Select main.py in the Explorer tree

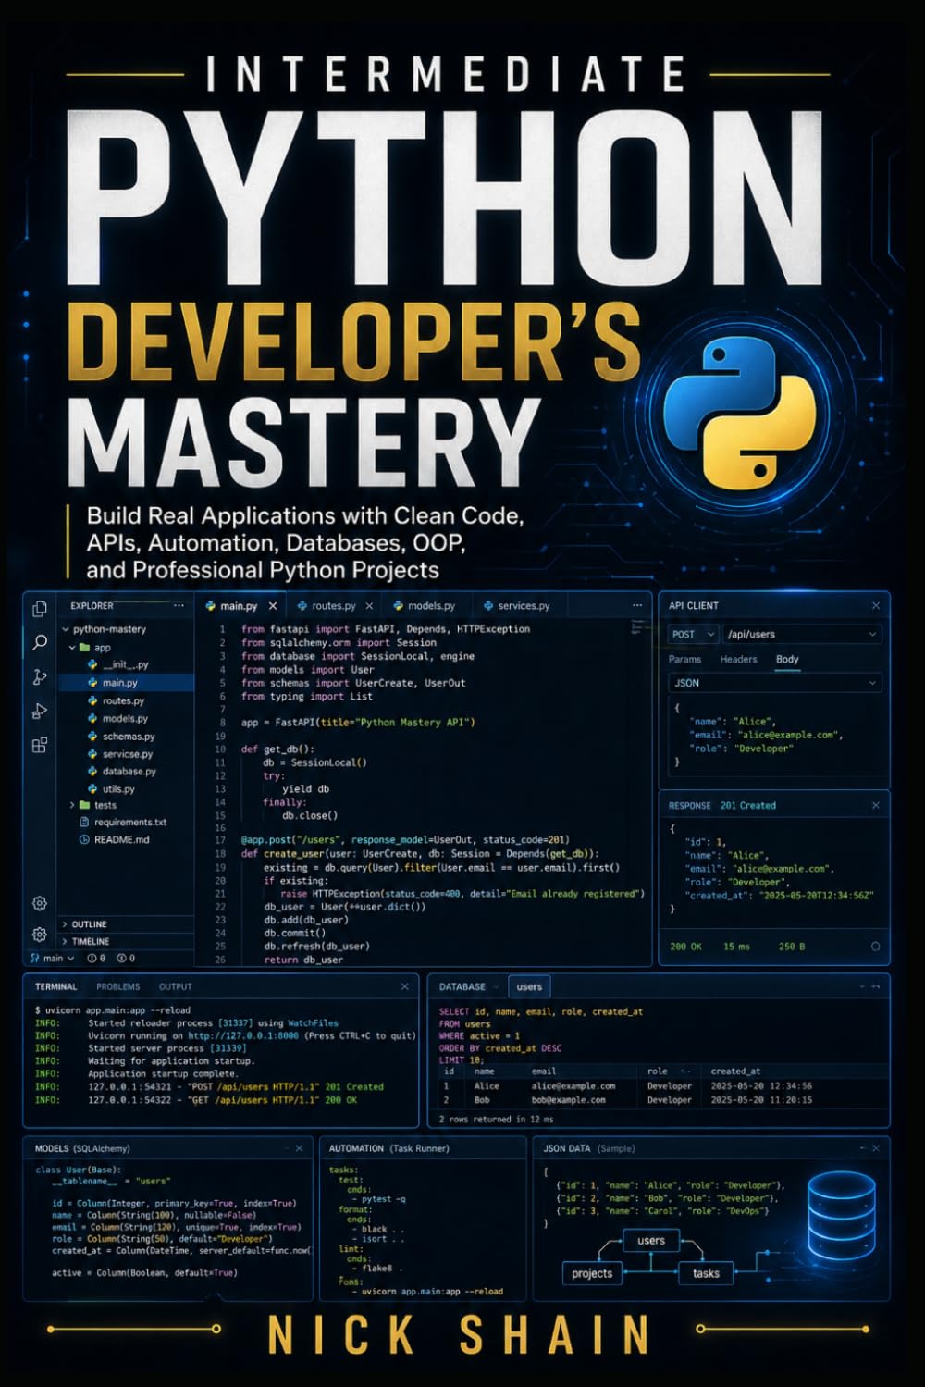pos(127,683)
